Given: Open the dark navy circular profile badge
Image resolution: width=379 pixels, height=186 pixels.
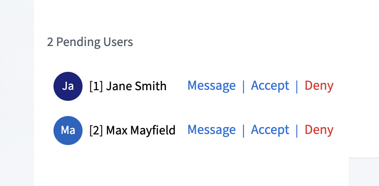Looking at the screenshot, I should point(68,86).
